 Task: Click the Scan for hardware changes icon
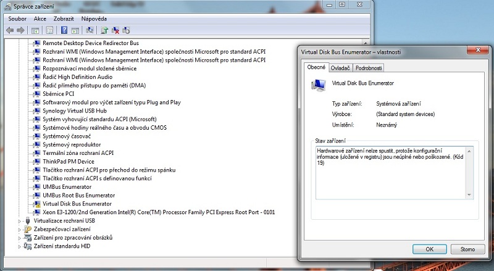click(90, 30)
